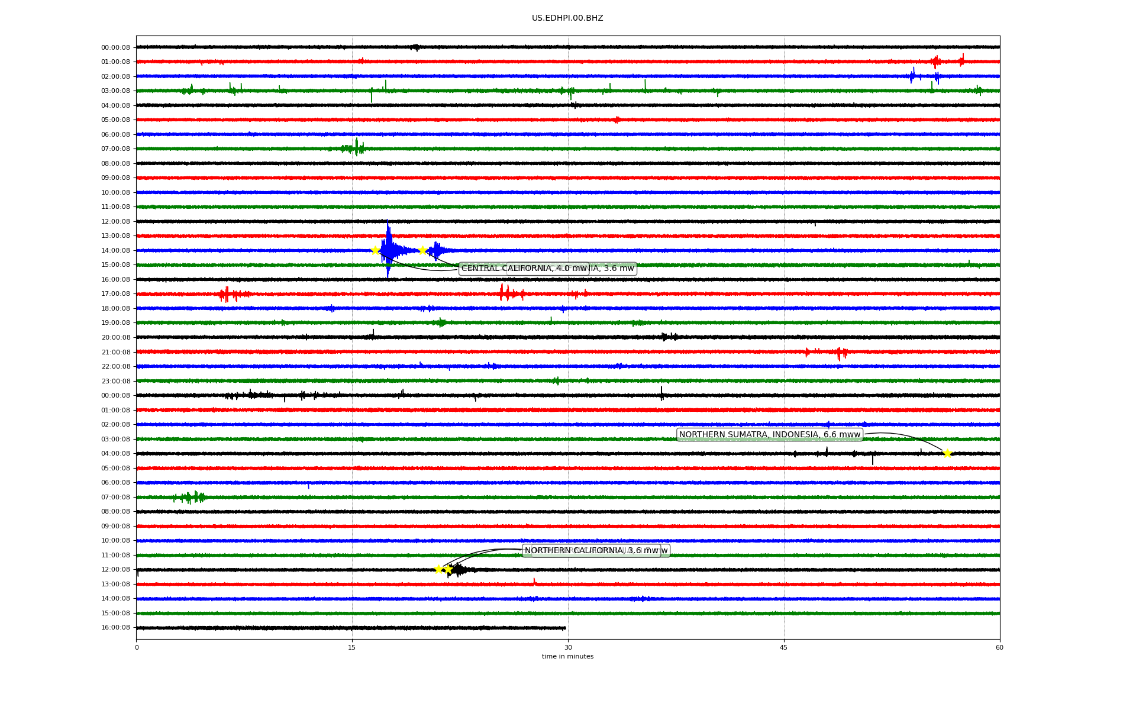Click the first yellow star before the large blue burst

(x=375, y=250)
